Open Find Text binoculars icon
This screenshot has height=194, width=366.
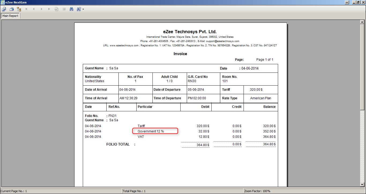(x=71, y=9)
